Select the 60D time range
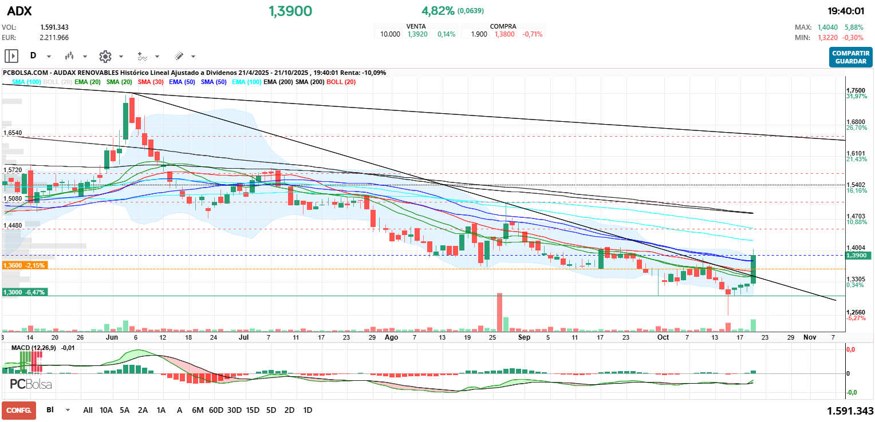The height and width of the screenshot is (422, 875). coord(216,410)
